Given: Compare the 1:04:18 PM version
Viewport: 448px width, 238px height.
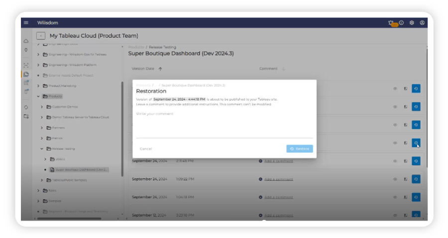Looking at the screenshot, I should [405, 197].
